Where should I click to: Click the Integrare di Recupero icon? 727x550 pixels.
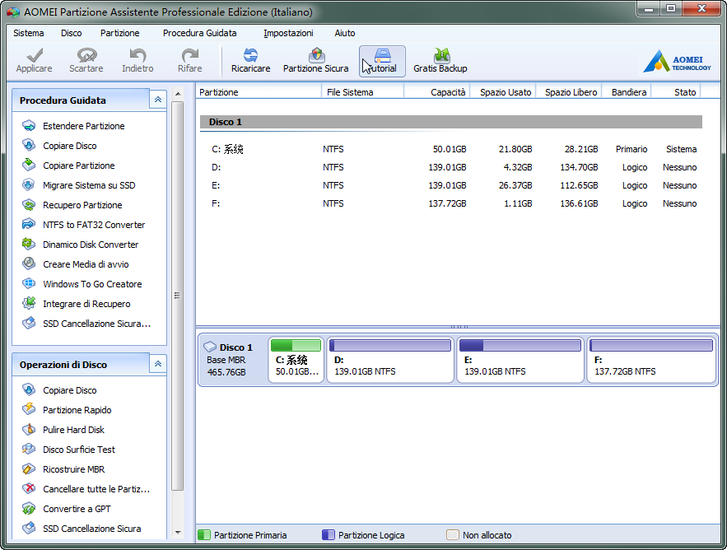[x=29, y=303]
